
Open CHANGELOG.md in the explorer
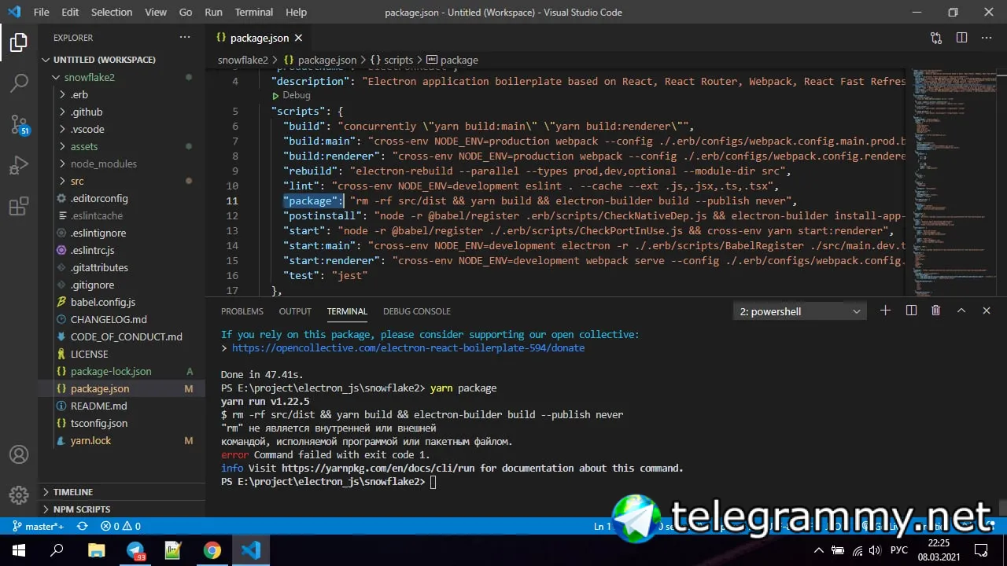122,319
